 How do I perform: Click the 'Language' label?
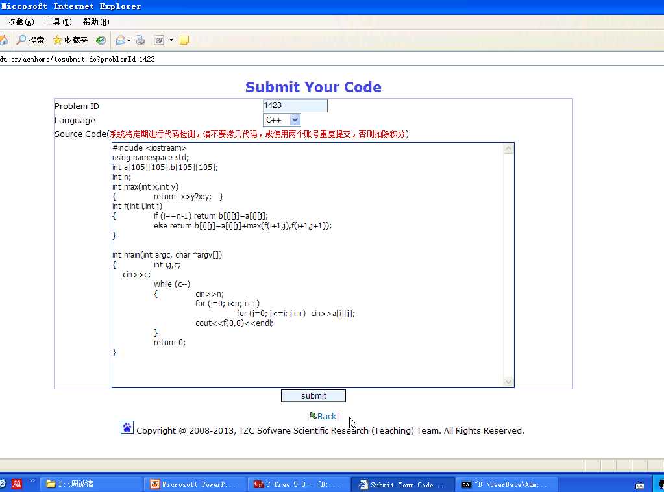75,121
